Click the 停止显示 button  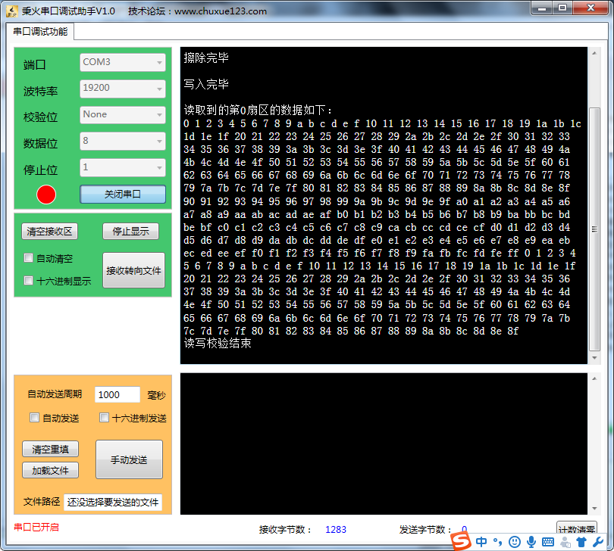(131, 232)
